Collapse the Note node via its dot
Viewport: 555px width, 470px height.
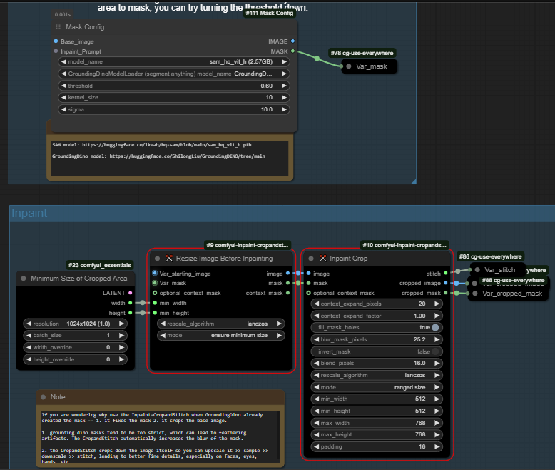click(x=44, y=397)
